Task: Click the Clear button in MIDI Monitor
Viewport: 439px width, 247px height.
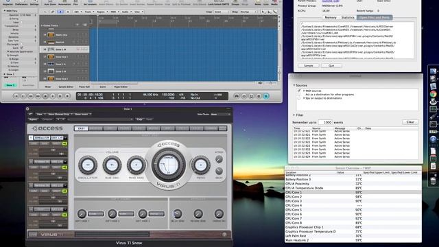Action: pos(410,122)
